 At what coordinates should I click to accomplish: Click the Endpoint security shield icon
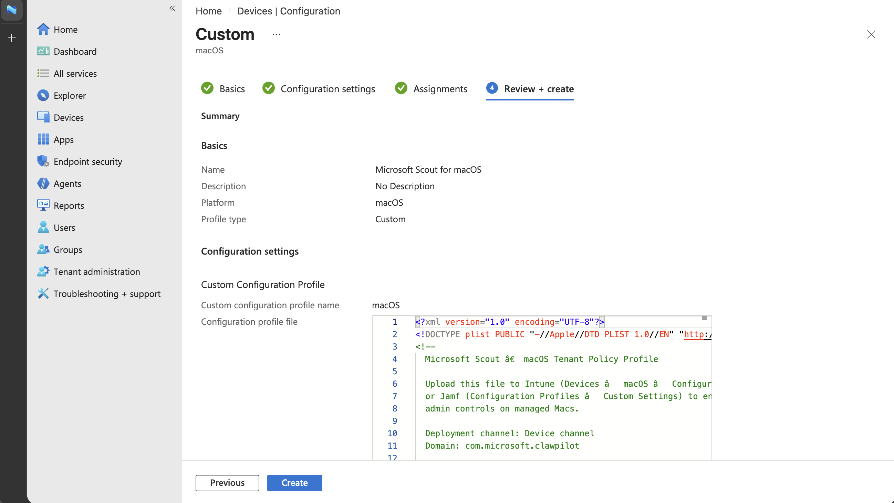(x=43, y=162)
